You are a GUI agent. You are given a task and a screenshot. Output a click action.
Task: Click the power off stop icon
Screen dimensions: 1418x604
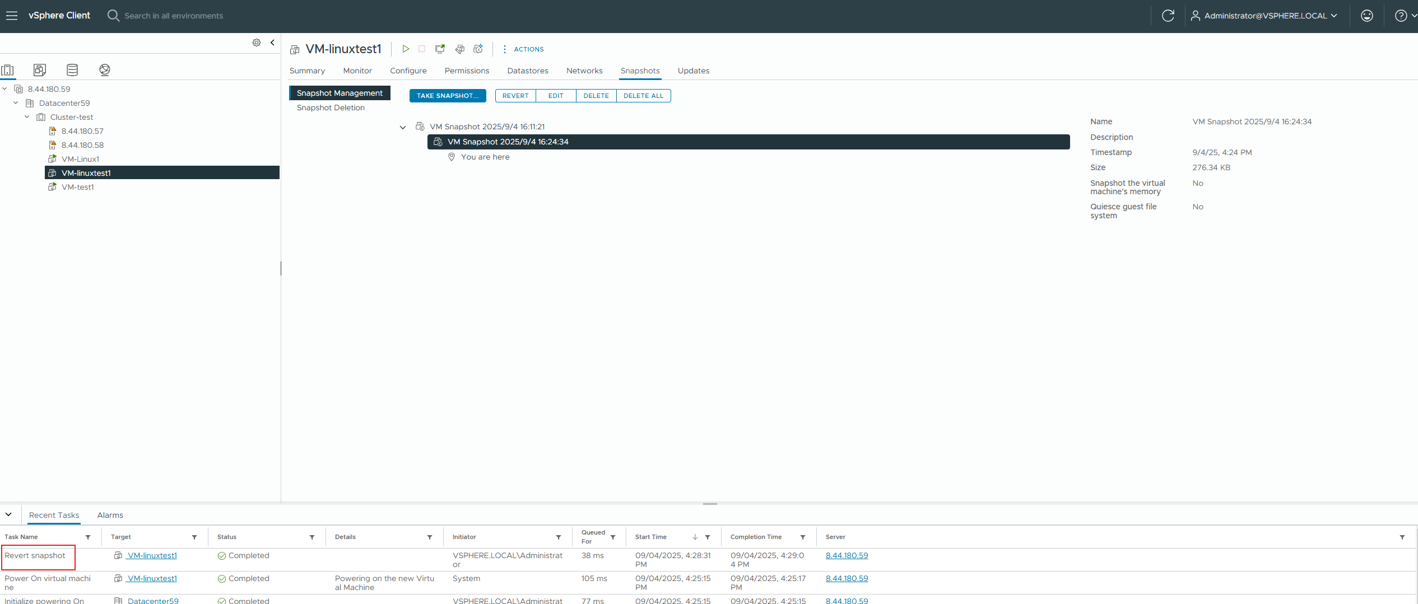click(422, 49)
